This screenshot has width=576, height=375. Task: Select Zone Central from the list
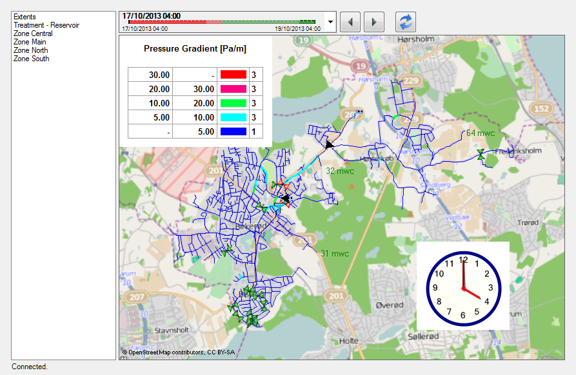click(33, 34)
